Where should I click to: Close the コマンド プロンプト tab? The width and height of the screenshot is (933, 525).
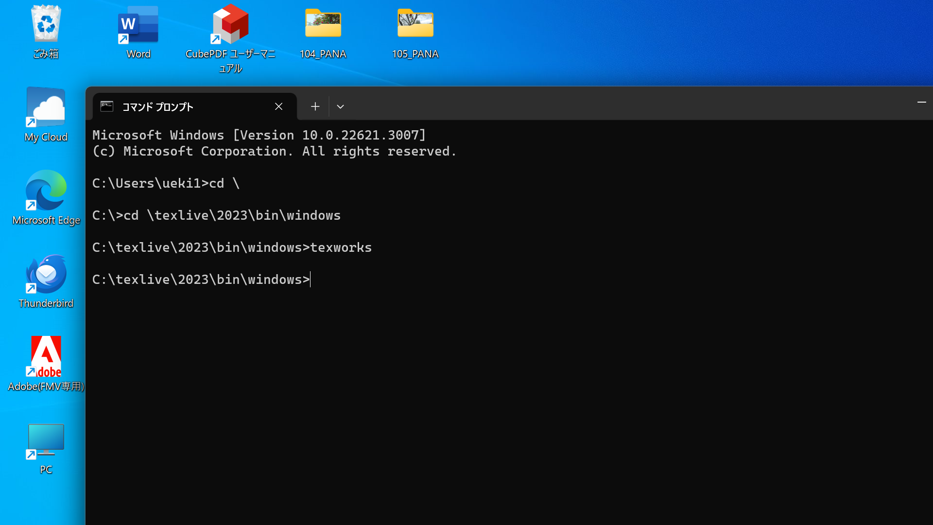(x=278, y=106)
